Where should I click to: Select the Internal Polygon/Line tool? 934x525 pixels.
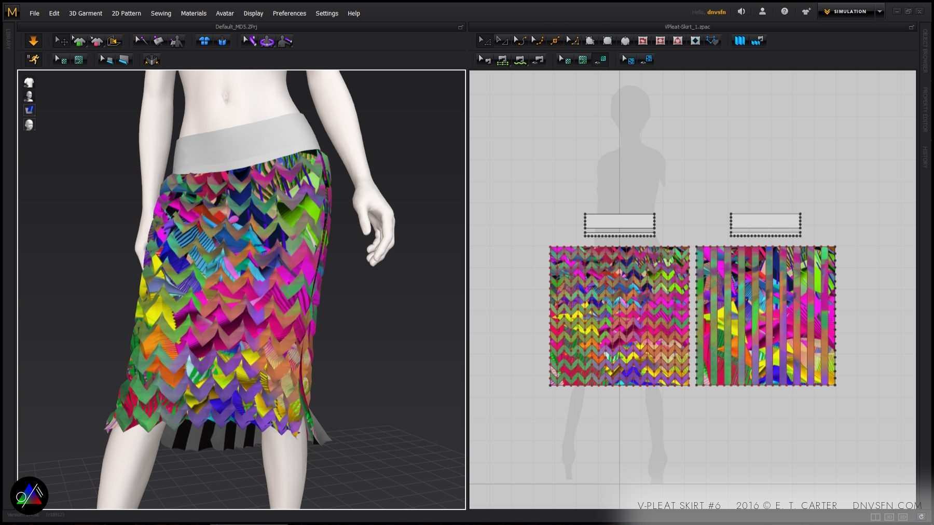coord(643,40)
